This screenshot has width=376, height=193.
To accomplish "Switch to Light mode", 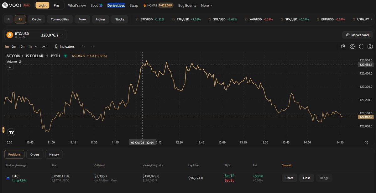I will (42, 5).
